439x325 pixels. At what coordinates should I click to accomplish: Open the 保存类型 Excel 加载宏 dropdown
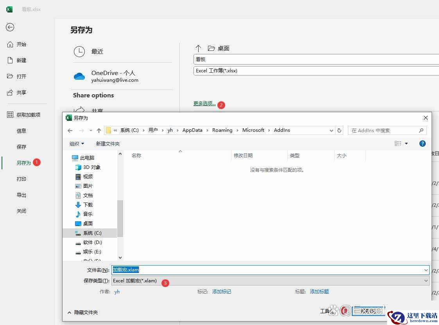click(270, 281)
